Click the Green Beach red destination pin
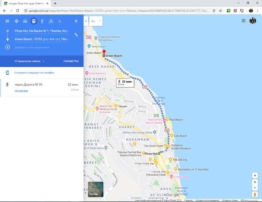Image resolution: width=262 pixels, height=202 pixels. (104, 52)
